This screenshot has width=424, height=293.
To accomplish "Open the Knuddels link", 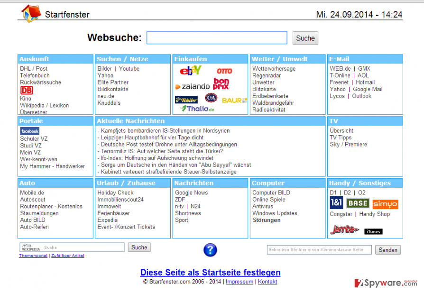I will 109,103.
